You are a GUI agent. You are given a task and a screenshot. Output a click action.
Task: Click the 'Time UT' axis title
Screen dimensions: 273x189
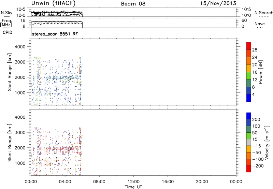(133, 187)
